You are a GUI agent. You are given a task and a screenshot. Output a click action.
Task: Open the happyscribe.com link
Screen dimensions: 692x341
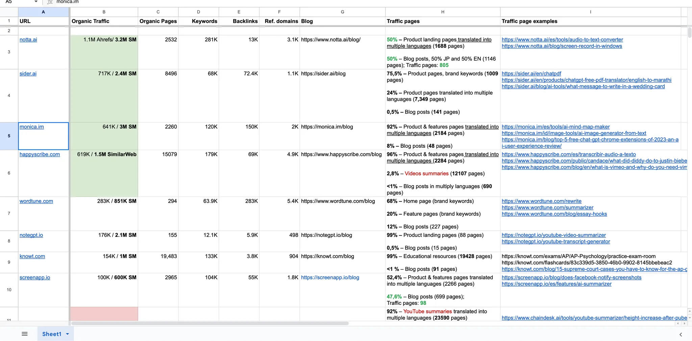(40, 154)
